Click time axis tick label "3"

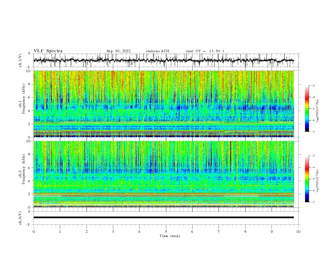pyautogui.click(x=113, y=232)
